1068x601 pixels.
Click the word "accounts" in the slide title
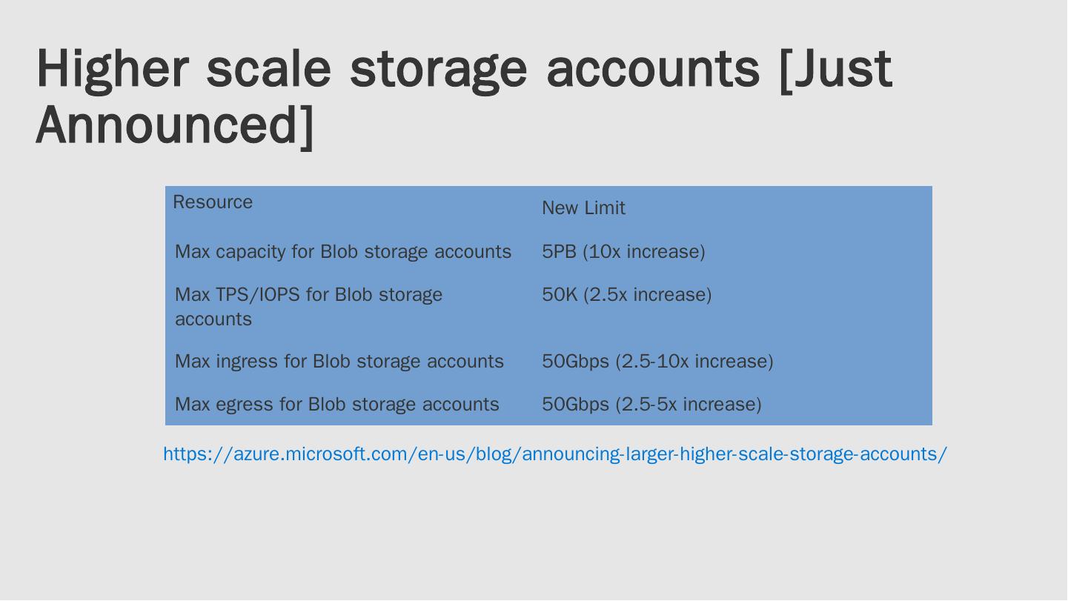[x=653, y=68]
